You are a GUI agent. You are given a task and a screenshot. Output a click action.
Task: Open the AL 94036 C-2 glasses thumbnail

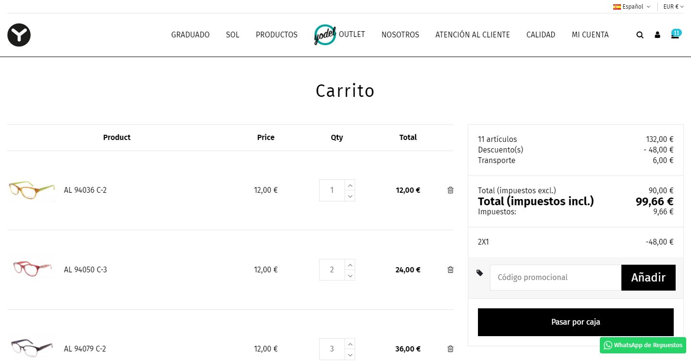(32, 190)
